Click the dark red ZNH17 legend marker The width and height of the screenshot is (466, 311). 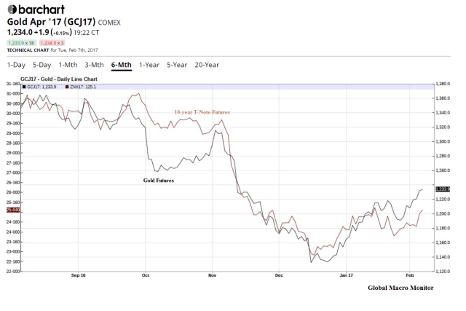[67, 87]
